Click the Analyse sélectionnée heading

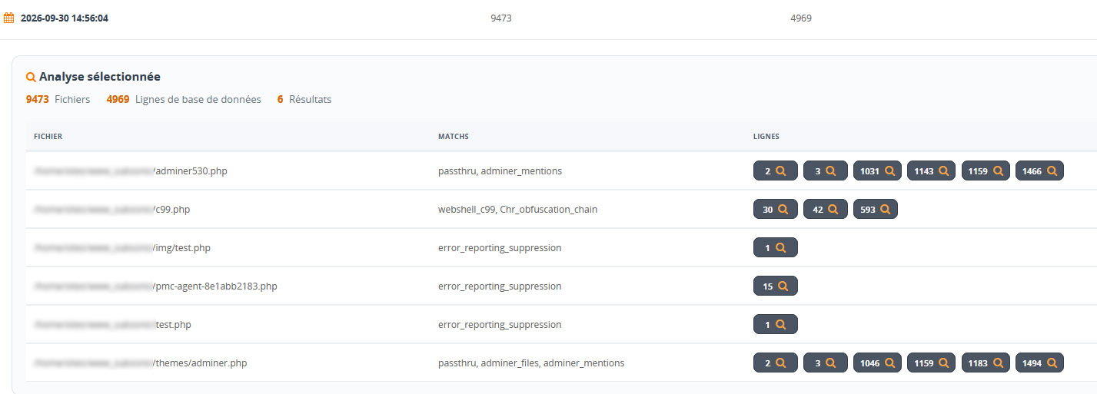click(x=100, y=77)
